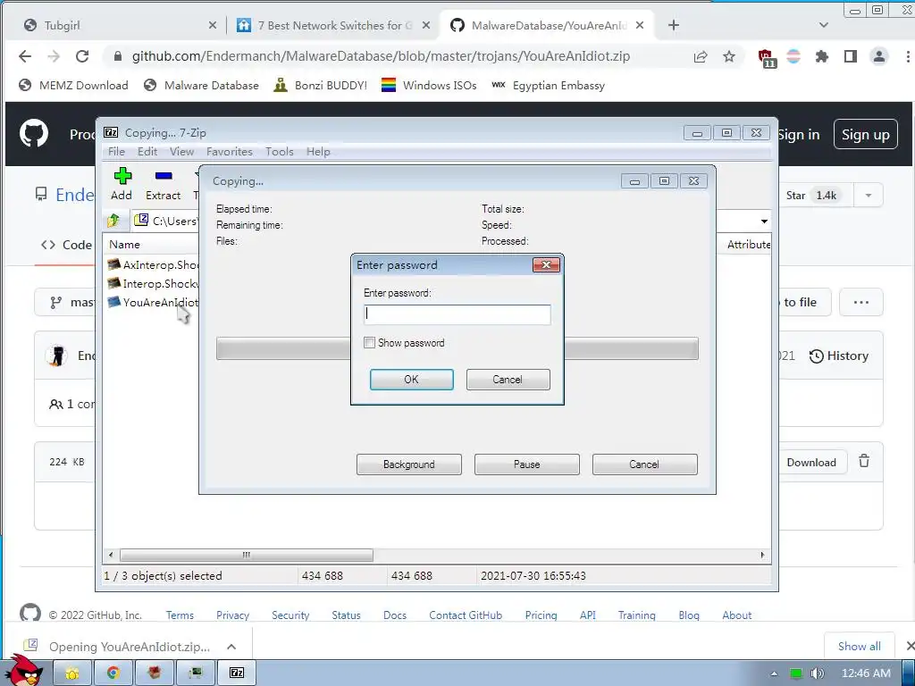Expand the YouAreAnIdiot.zip download item chevron
The image size is (915, 686).
(x=231, y=647)
